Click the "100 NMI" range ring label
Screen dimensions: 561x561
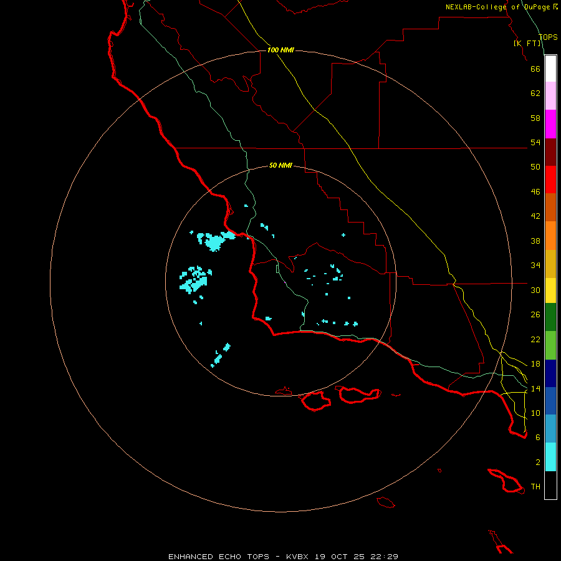[280, 50]
